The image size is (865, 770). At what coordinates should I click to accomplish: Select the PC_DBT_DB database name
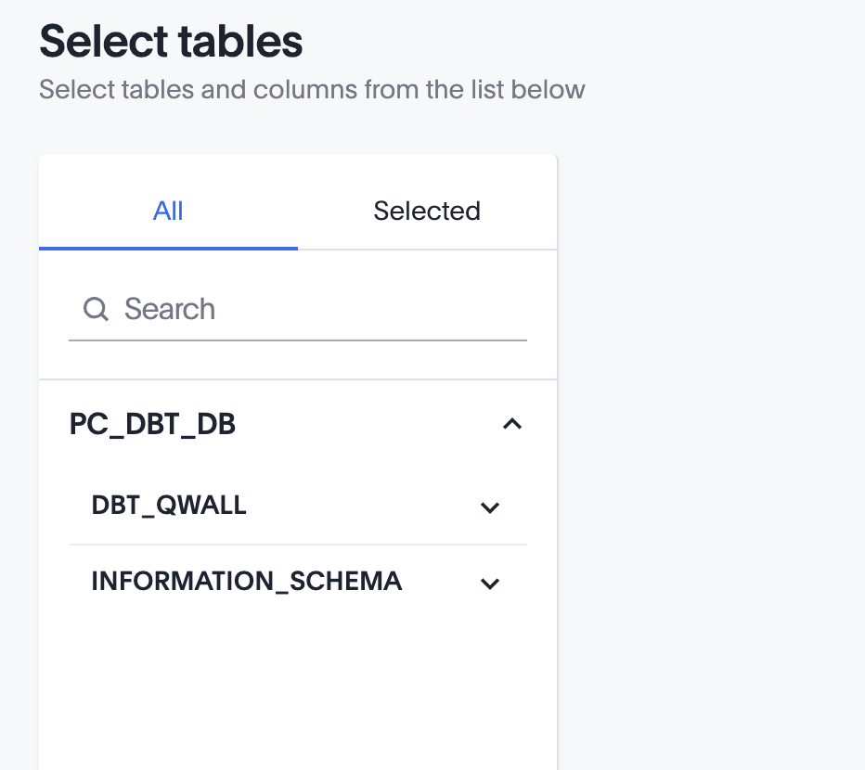coord(152,424)
